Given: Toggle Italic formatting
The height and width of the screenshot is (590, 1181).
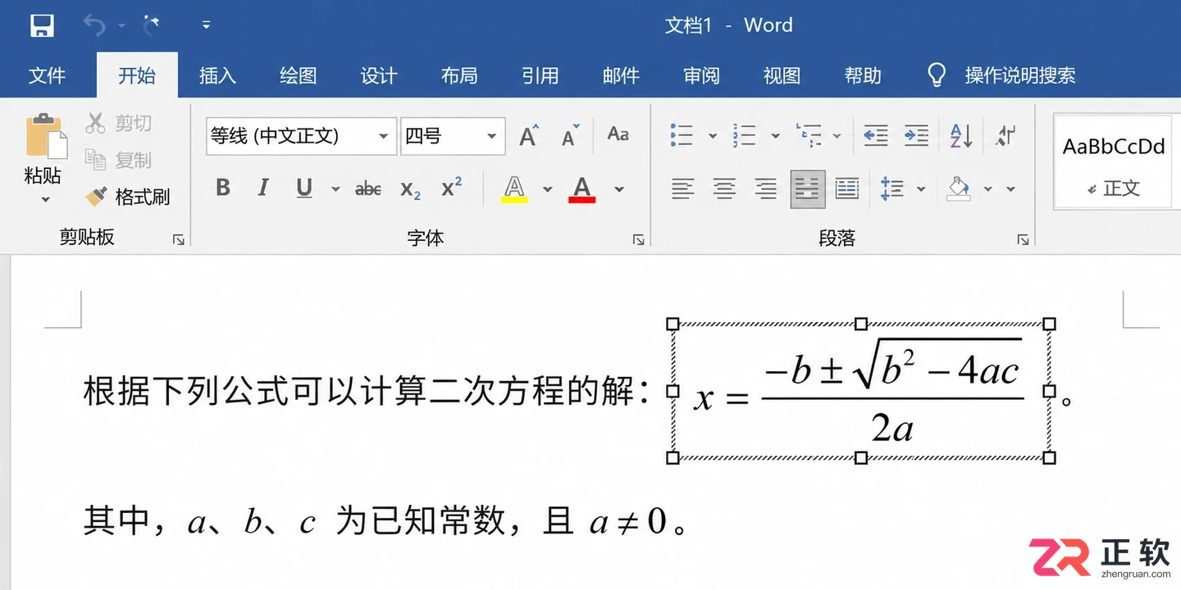Looking at the screenshot, I should point(262,188).
